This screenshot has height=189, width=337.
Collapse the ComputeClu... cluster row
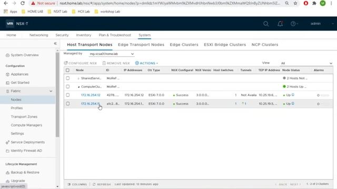(x=78, y=87)
